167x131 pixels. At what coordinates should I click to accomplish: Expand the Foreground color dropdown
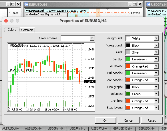(156, 45)
